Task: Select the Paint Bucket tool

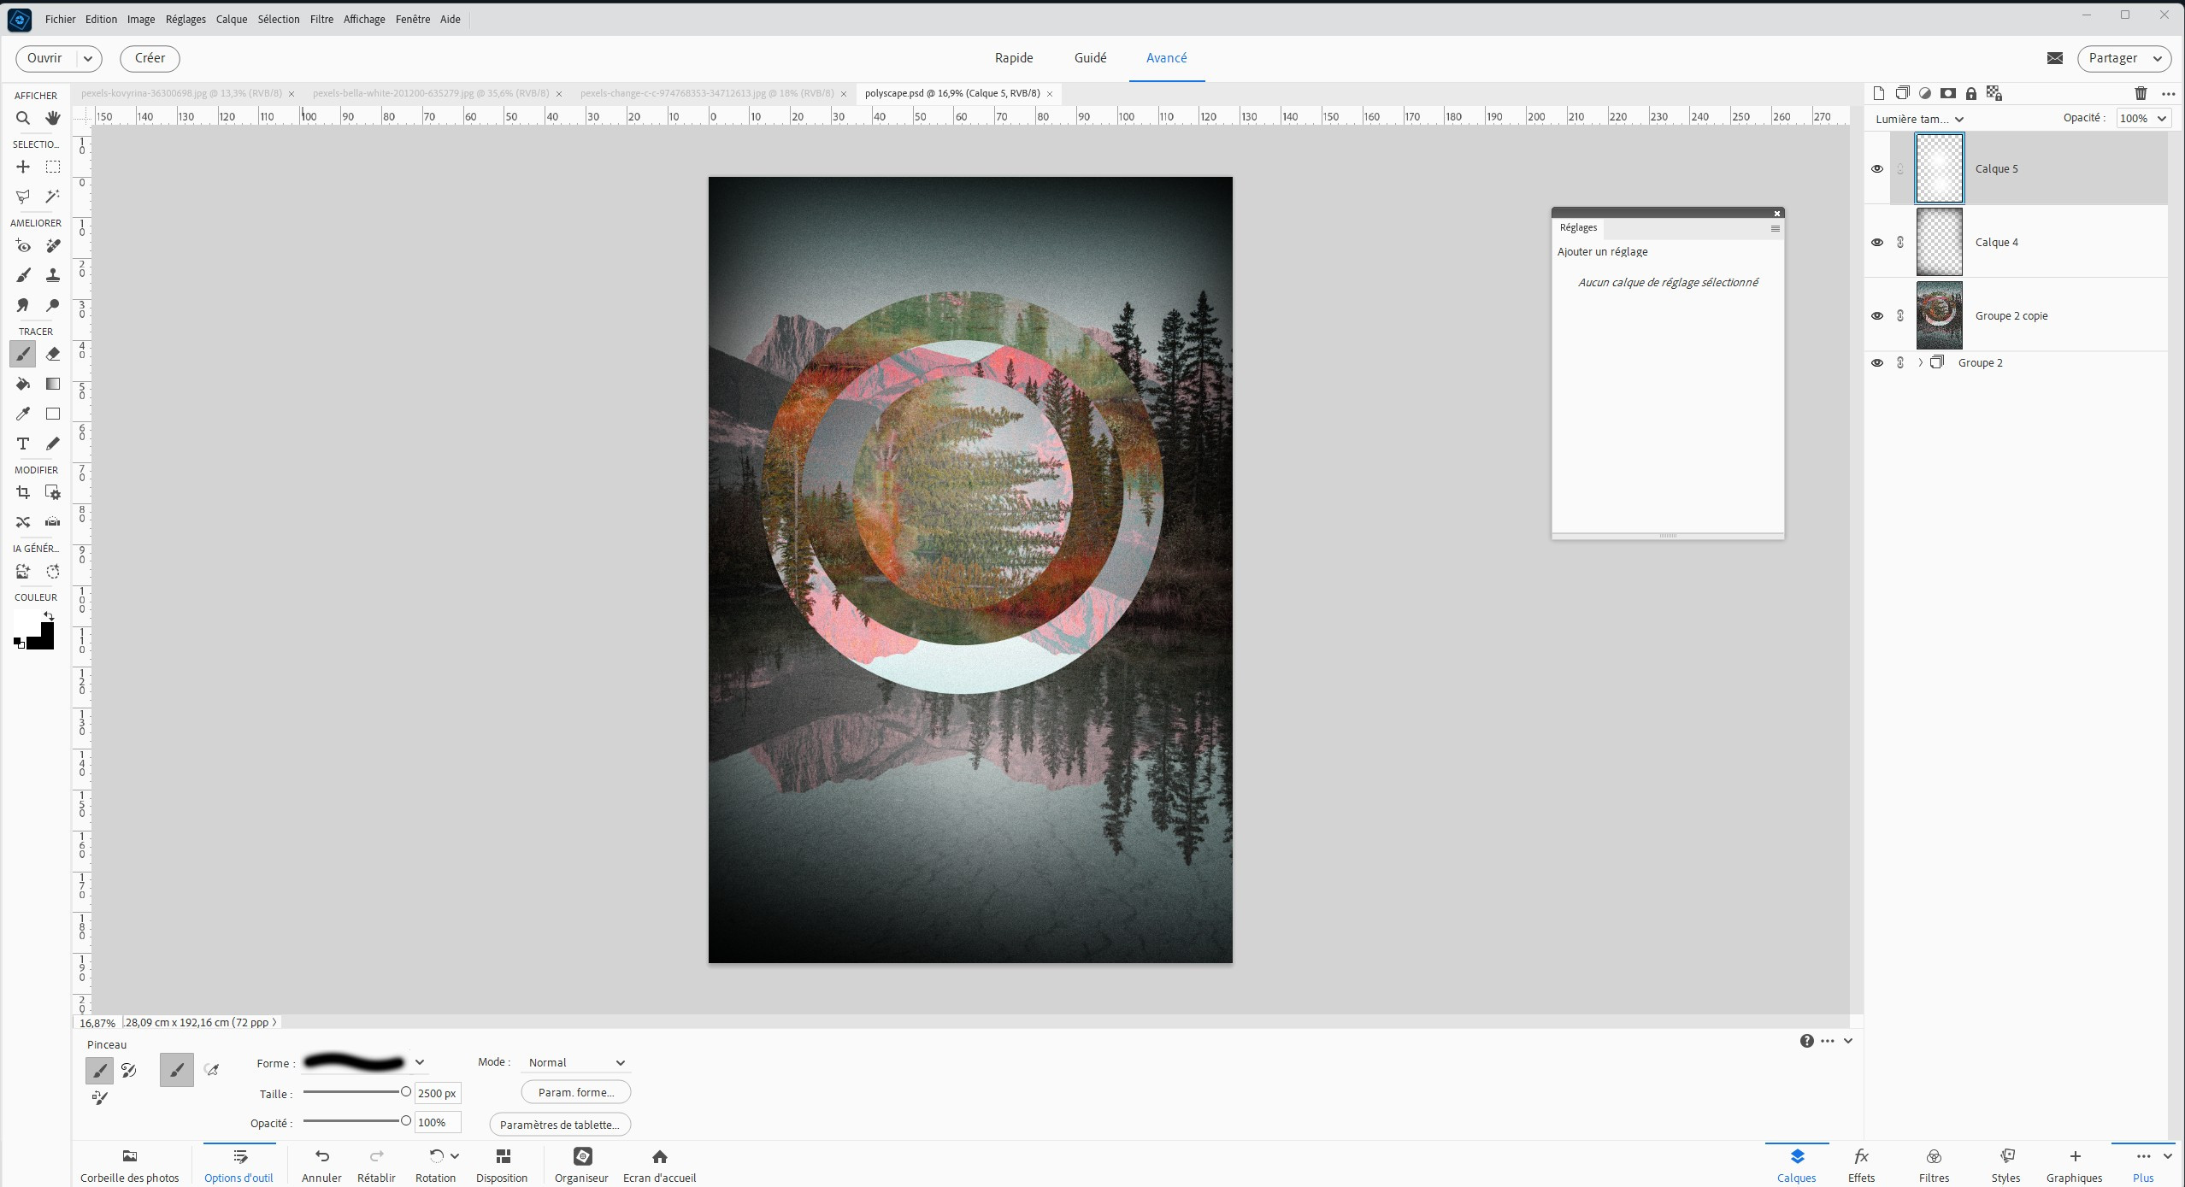Action: [23, 384]
